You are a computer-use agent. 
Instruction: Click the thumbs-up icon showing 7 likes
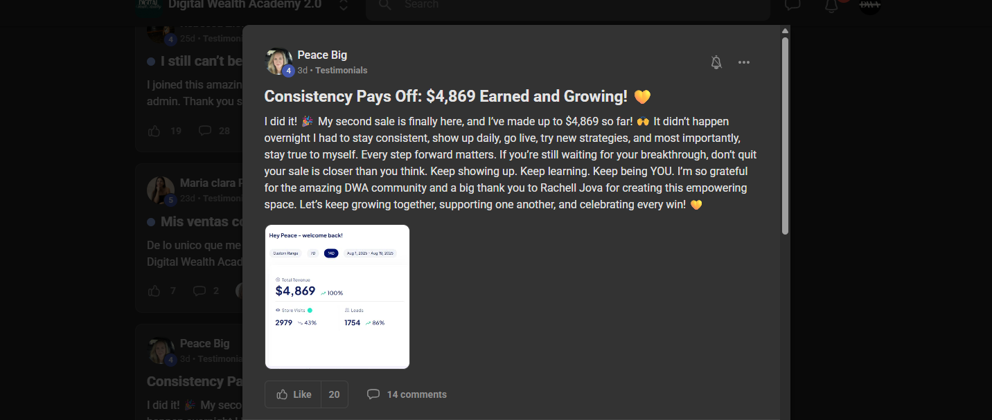(x=154, y=291)
